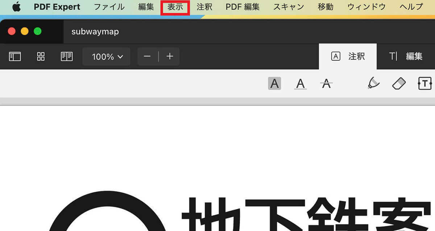Open the 注釈 menu in menu bar
Image resolution: width=435 pixels, height=231 pixels.
click(204, 7)
